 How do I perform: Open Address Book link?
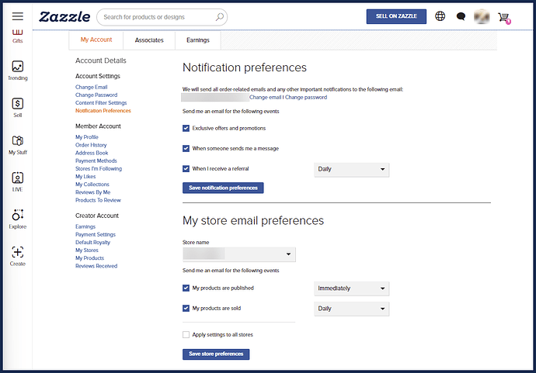[x=92, y=153]
